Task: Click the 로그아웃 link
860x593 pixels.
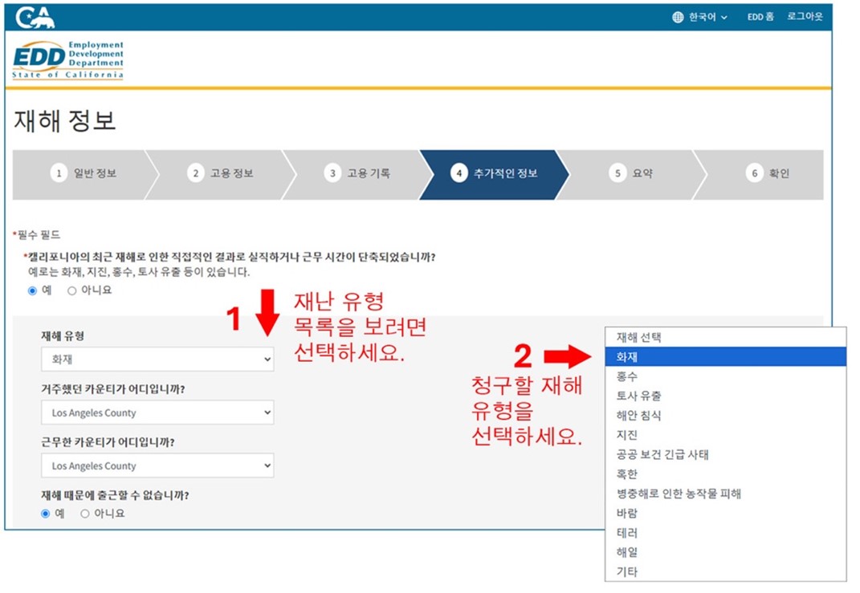Action: [806, 15]
